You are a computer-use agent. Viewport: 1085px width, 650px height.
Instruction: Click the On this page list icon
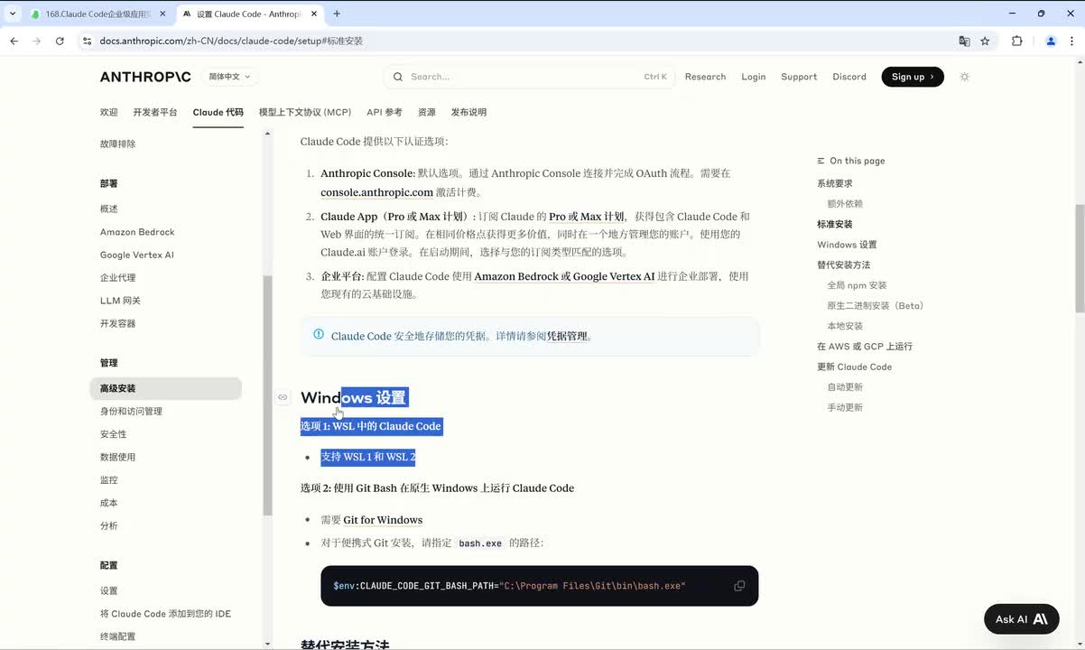(x=821, y=161)
